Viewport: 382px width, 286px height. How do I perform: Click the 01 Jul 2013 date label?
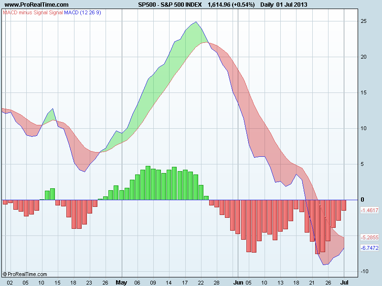(292, 5)
